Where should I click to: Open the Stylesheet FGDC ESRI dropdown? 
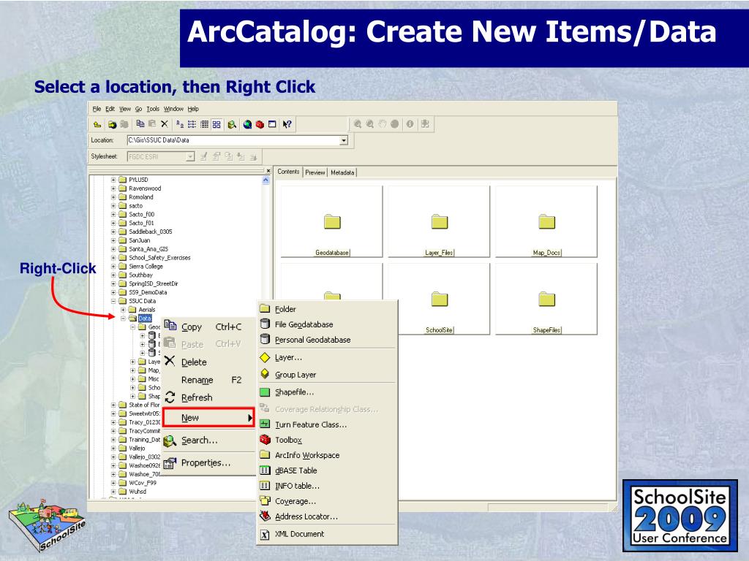190,156
